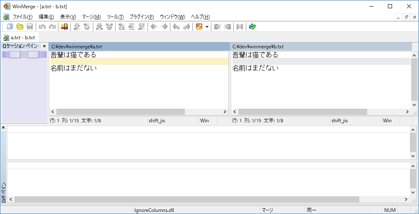Undo the last edit via toolbar
The width and height of the screenshot is (419, 214).
click(42, 27)
